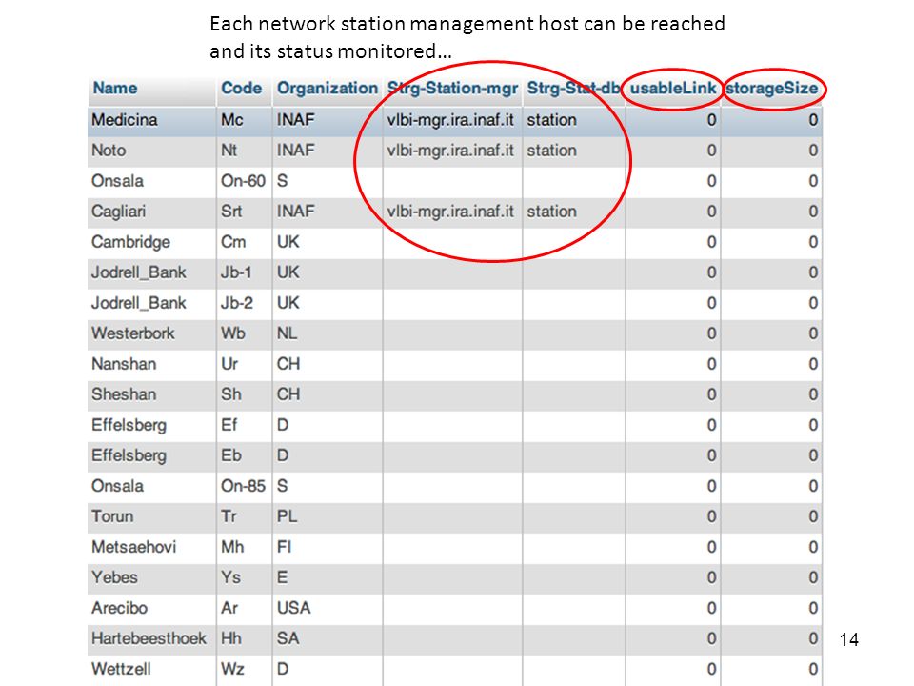This screenshot has width=914, height=686.
Task: Click the On-85 code cell
Action: [x=243, y=486]
